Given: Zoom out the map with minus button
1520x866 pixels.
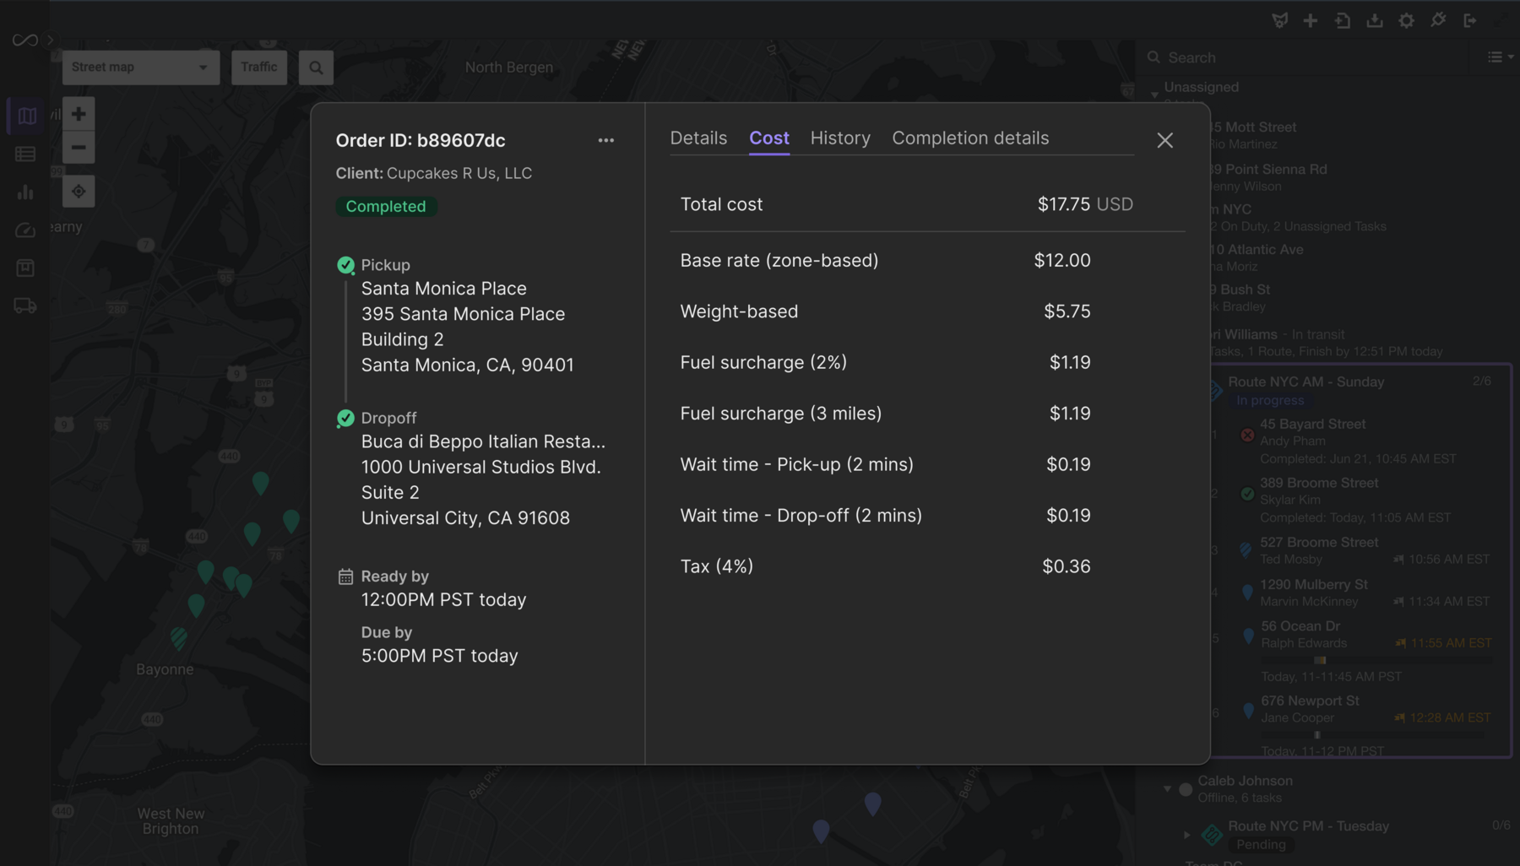Looking at the screenshot, I should (x=79, y=148).
